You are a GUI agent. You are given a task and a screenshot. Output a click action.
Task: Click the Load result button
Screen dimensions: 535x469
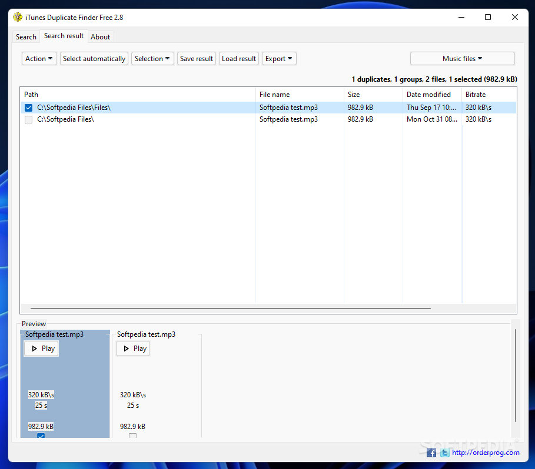click(x=239, y=59)
